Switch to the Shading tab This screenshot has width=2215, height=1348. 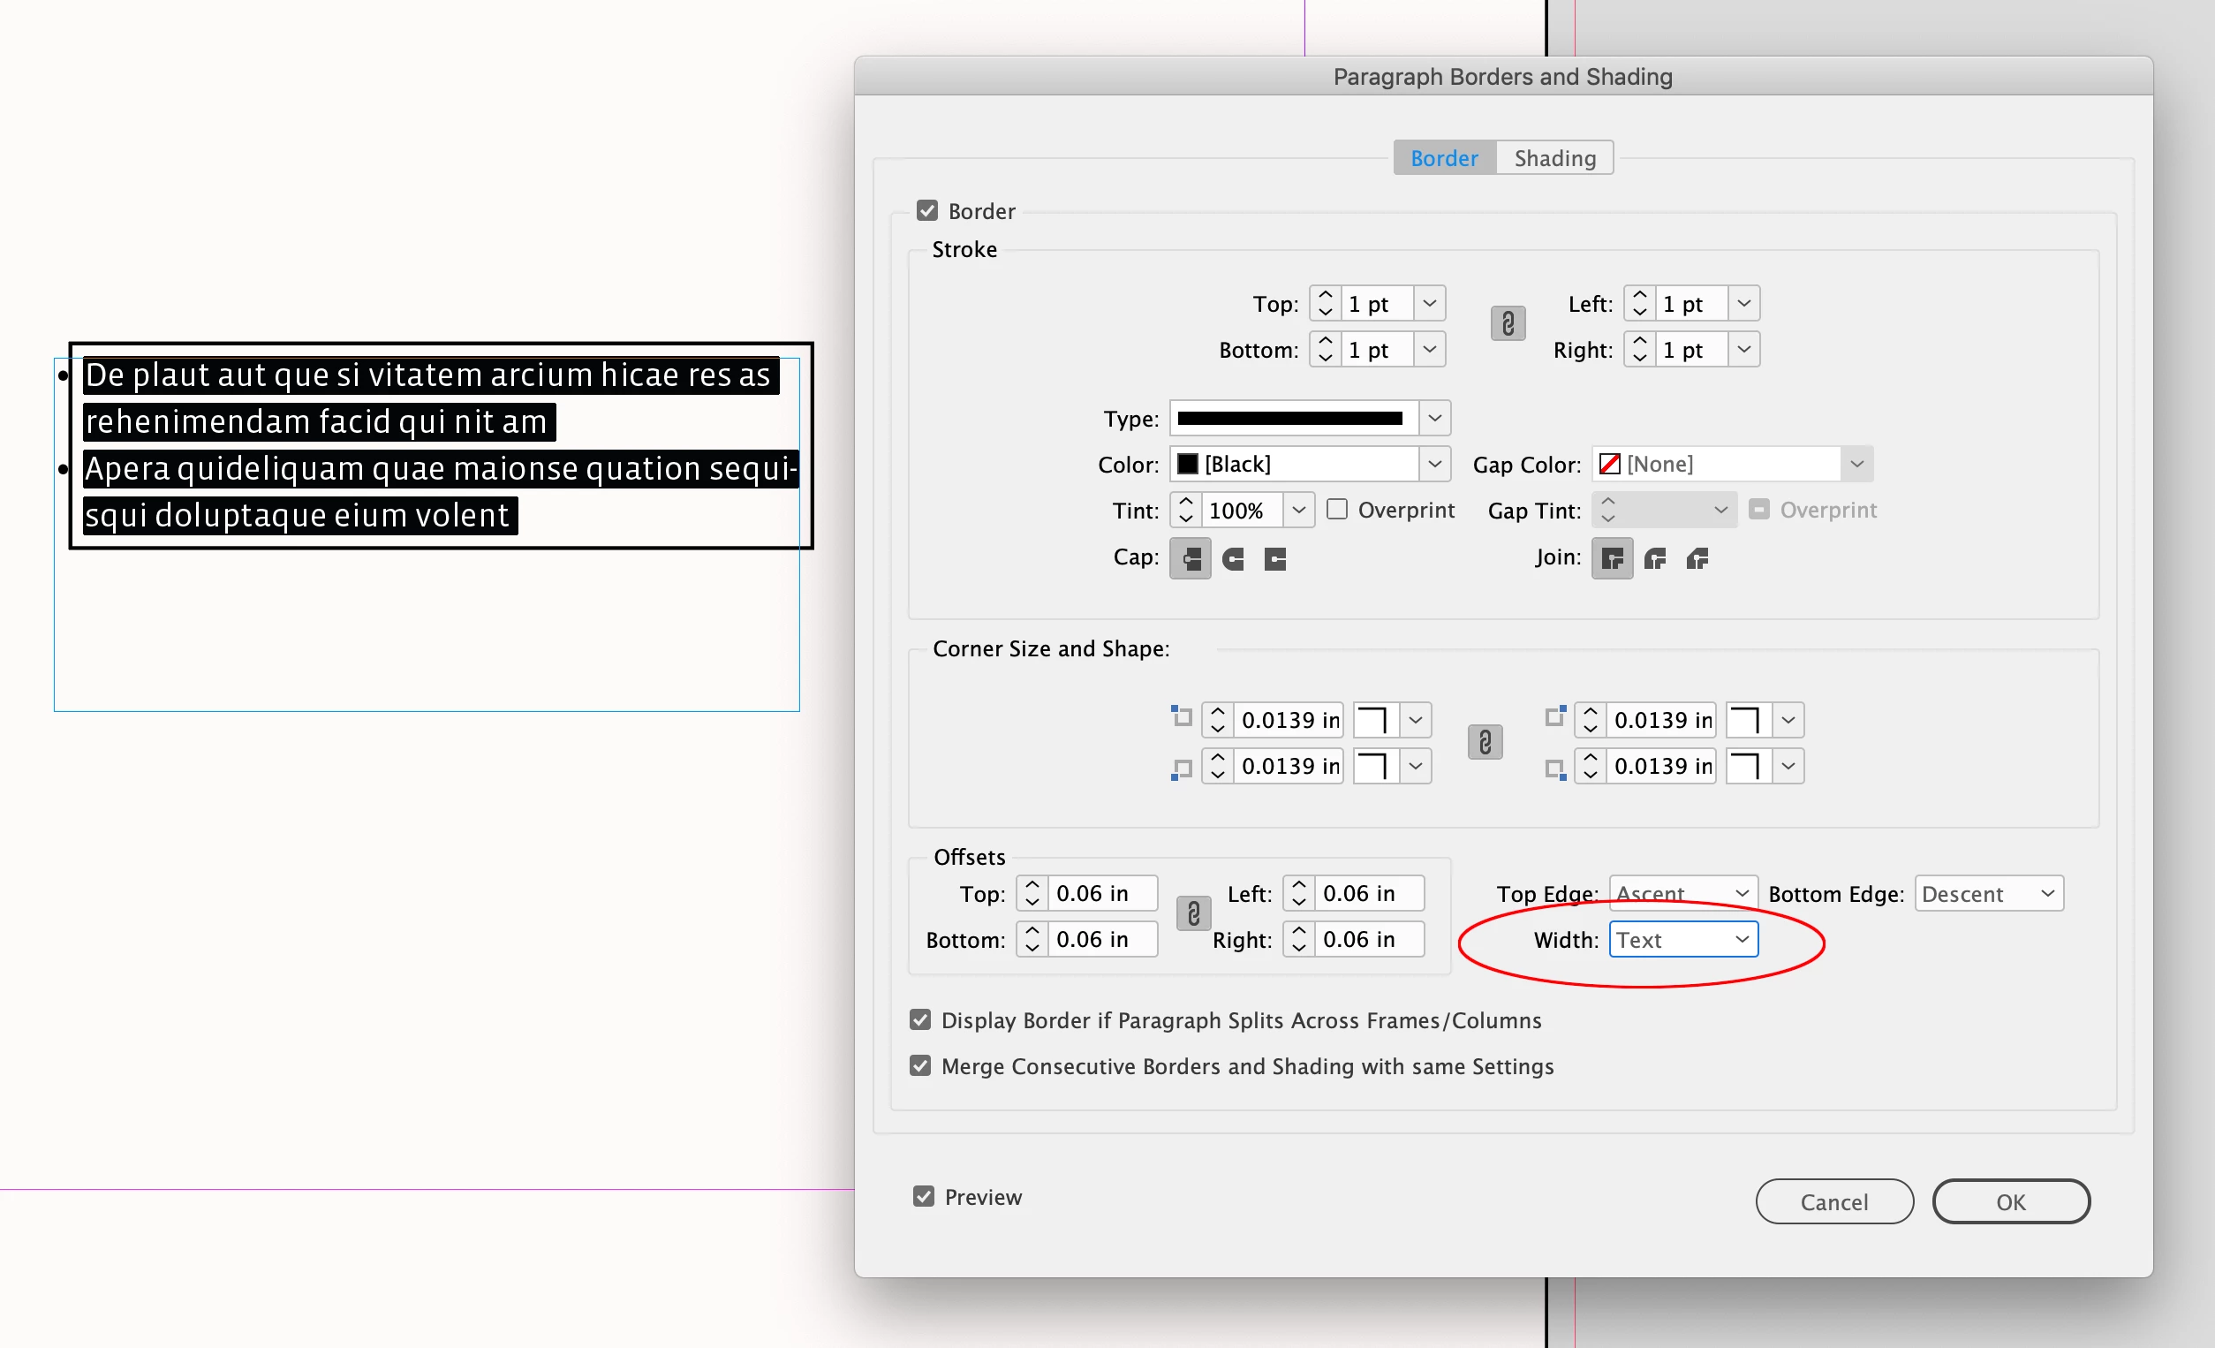point(1554,158)
